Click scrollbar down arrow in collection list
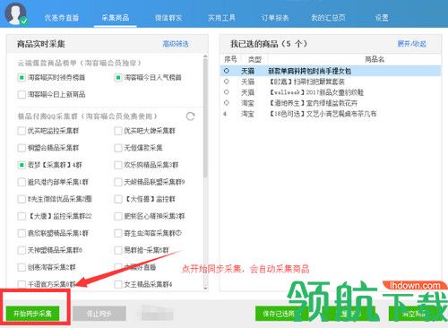Viewport: 448px width, 328px height. 205,288
